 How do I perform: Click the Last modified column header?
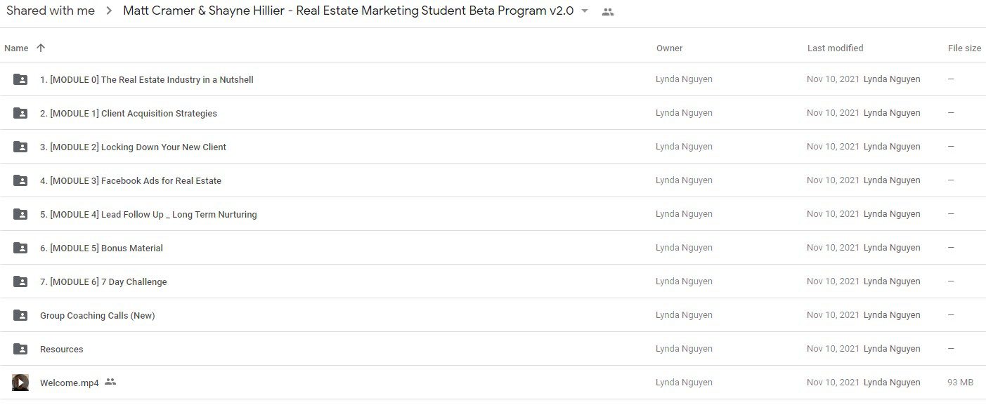point(835,48)
